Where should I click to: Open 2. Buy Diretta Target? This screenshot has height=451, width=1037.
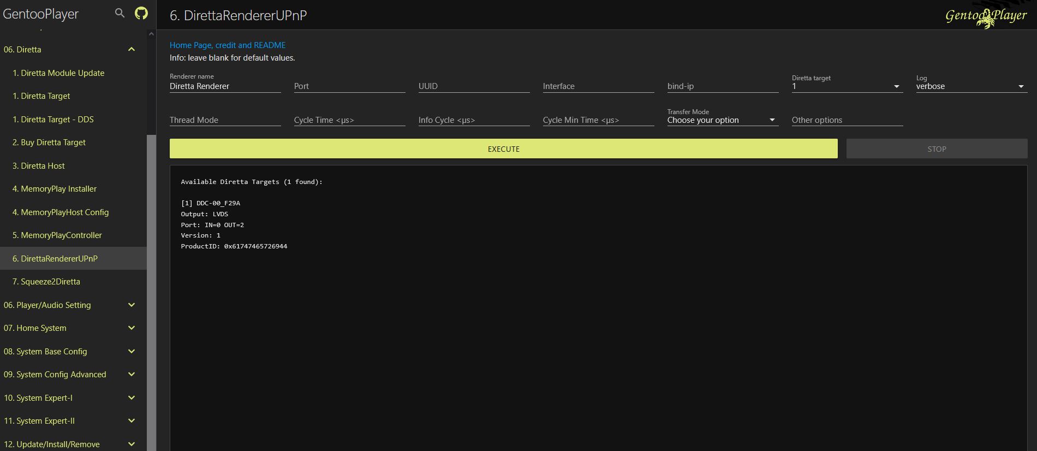(73, 143)
